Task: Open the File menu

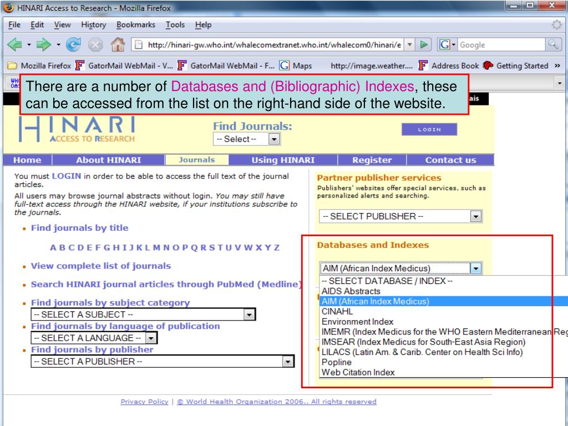Action: (x=14, y=24)
